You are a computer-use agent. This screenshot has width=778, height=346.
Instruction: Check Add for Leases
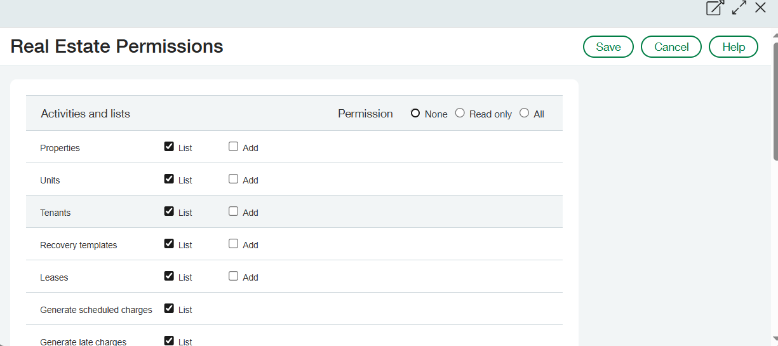233,276
